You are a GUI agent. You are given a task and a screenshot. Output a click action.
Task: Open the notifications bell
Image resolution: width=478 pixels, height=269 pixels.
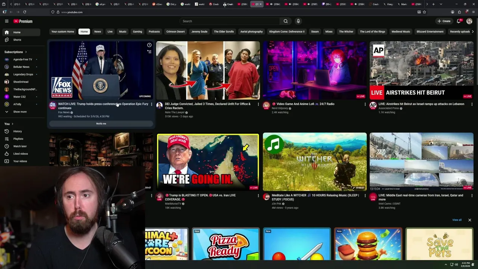(x=459, y=21)
